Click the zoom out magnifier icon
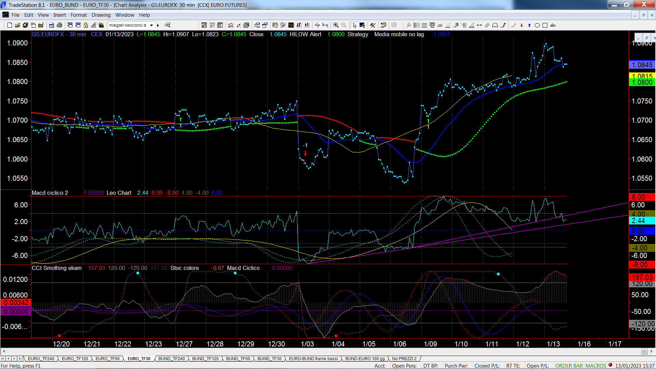 (344, 25)
